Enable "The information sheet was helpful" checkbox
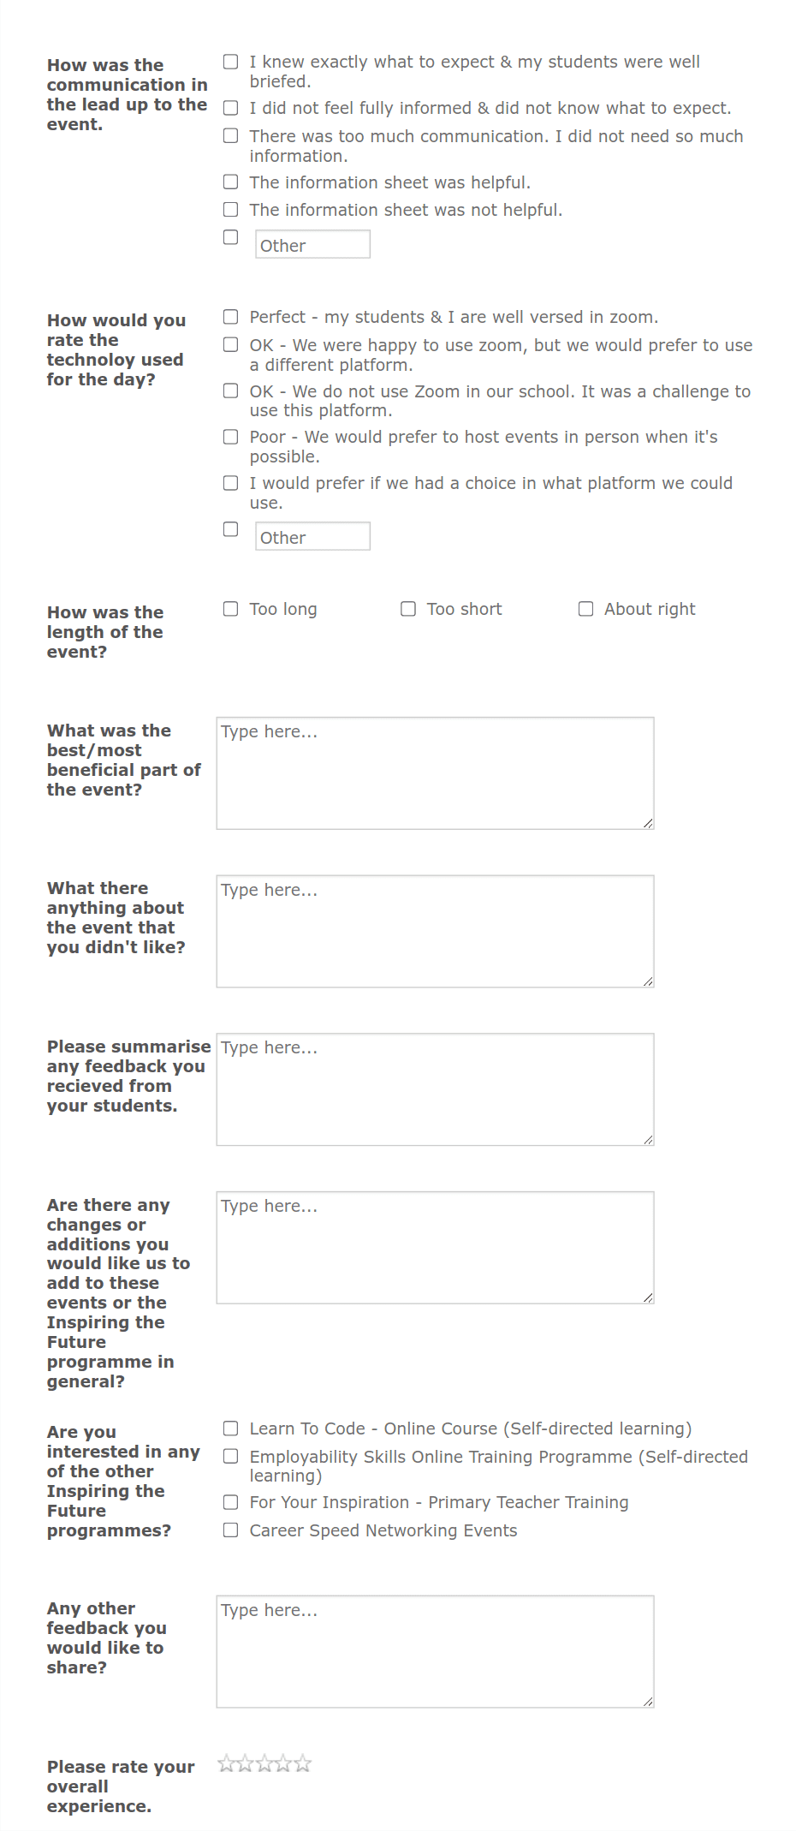Image resolution: width=796 pixels, height=1831 pixels. click(x=229, y=182)
